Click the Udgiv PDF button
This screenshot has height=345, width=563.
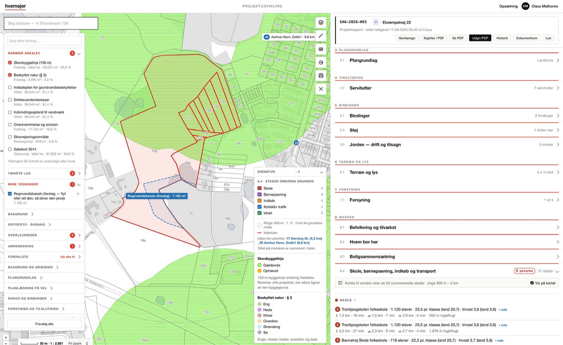tap(480, 38)
